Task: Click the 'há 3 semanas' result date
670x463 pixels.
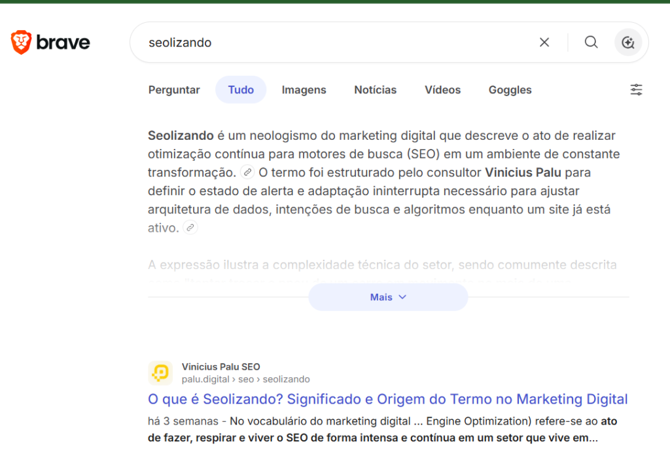Action: click(x=183, y=421)
